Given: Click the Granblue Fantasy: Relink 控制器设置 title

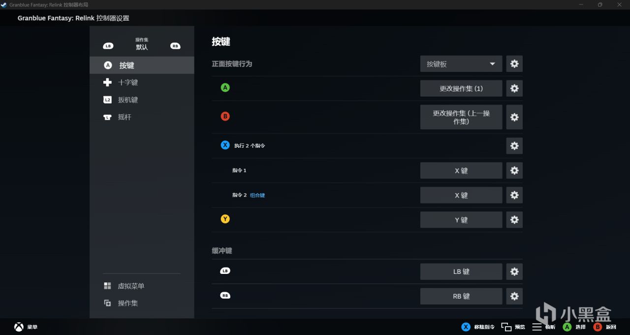Looking at the screenshot, I should tap(73, 18).
